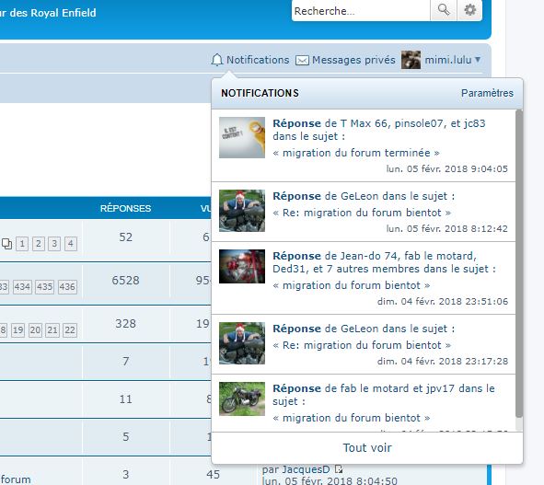The height and width of the screenshot is (485, 544).
Task: Open notification Paramètres link
Action: 487,93
